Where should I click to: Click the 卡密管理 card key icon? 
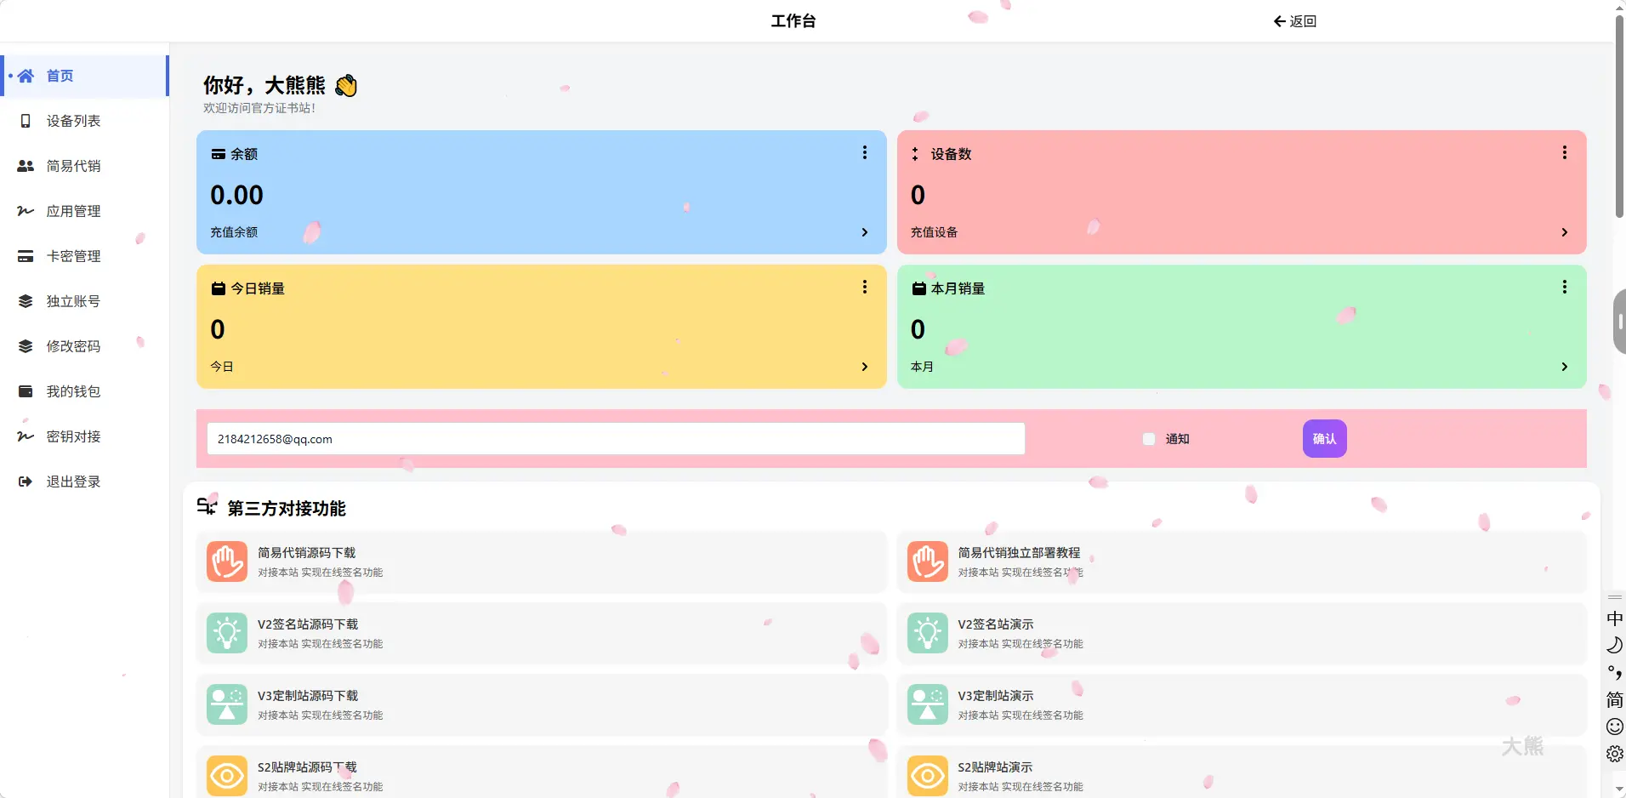[x=25, y=256]
